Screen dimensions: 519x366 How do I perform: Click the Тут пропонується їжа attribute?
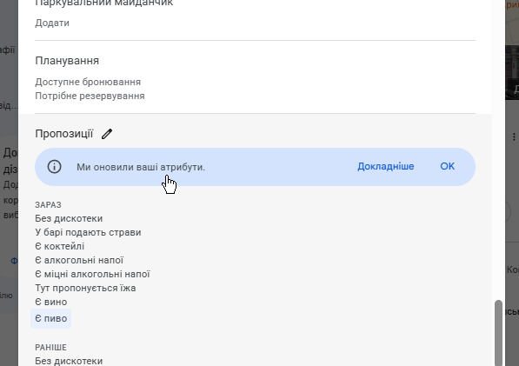coord(85,288)
